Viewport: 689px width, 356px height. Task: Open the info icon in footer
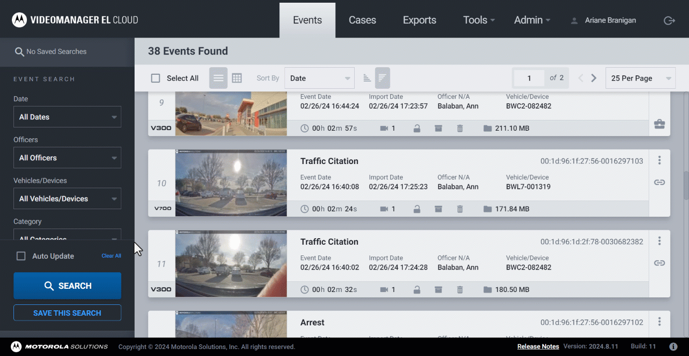[673, 346]
